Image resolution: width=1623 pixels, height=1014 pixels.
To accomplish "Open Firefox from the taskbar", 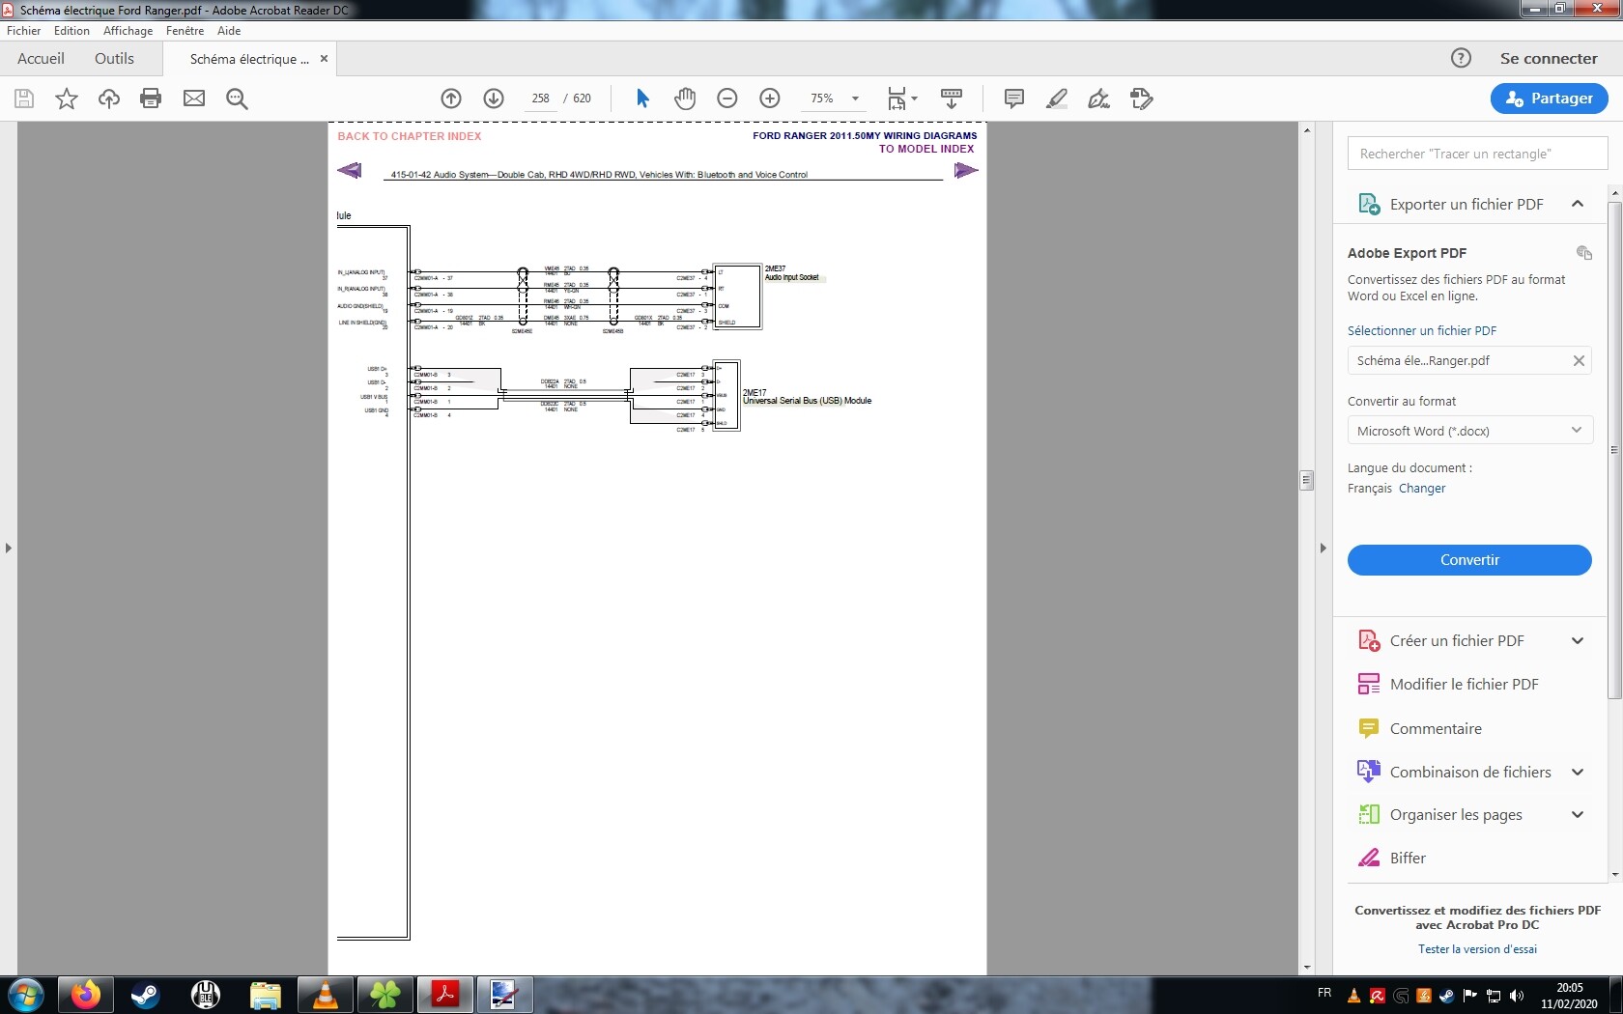I will pyautogui.click(x=85, y=995).
